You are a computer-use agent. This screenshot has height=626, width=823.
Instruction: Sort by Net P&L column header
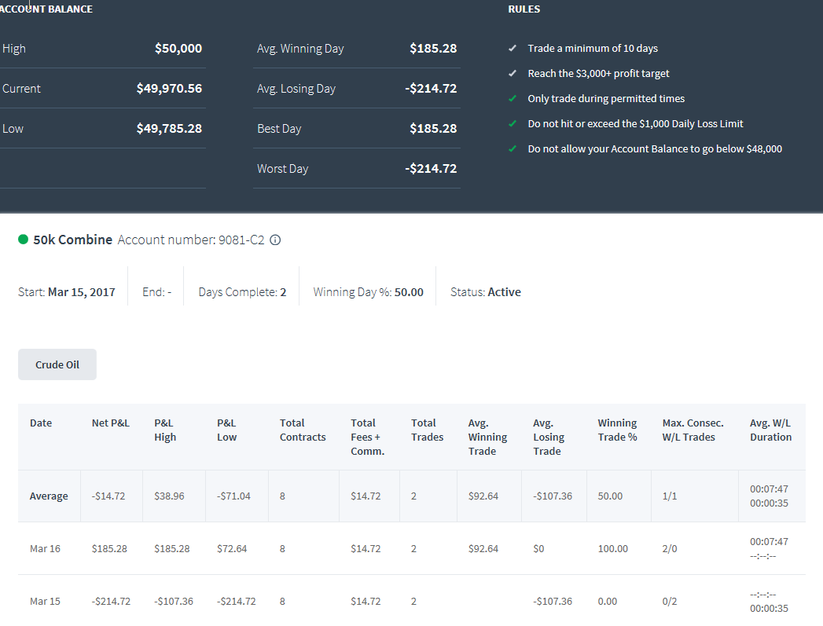(x=110, y=423)
